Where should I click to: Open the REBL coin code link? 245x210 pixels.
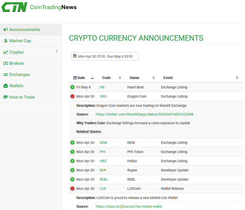click(x=104, y=179)
